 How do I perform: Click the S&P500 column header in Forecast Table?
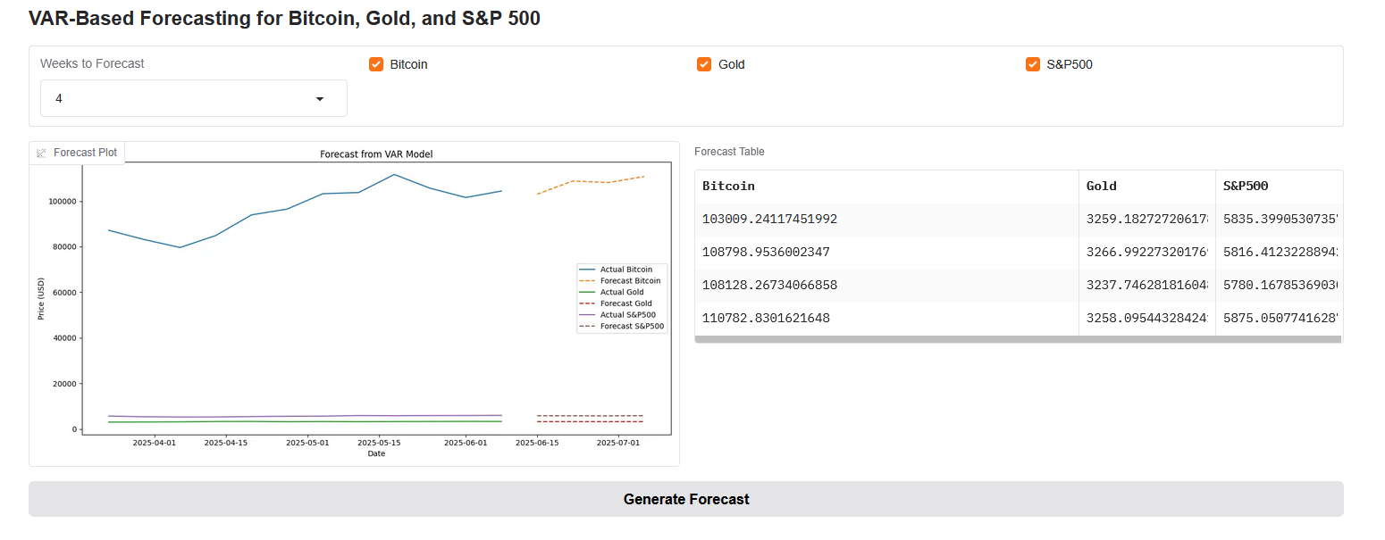tap(1246, 187)
